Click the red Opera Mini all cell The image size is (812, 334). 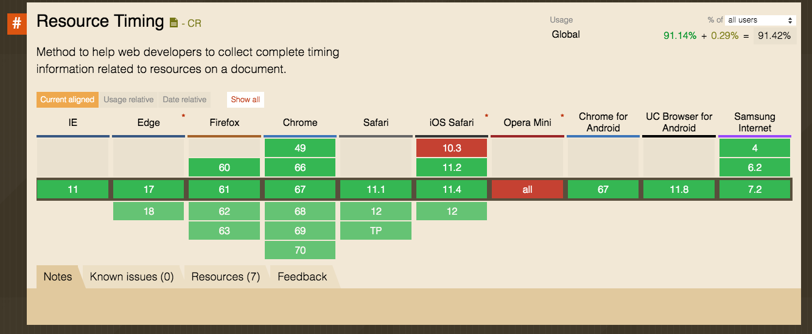[x=527, y=189]
